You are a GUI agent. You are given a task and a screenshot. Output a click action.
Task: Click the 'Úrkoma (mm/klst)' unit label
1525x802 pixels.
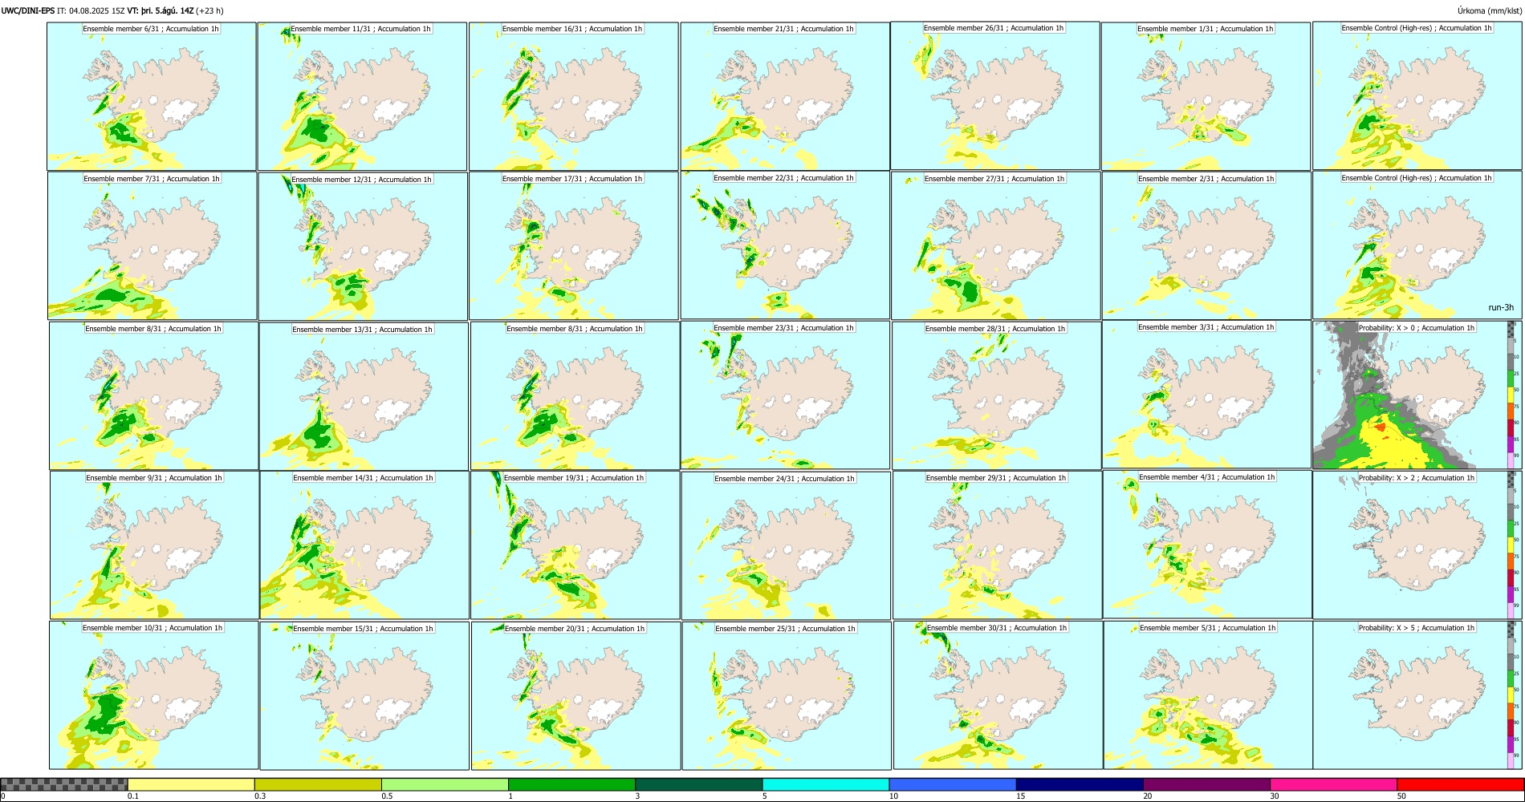coord(1490,10)
